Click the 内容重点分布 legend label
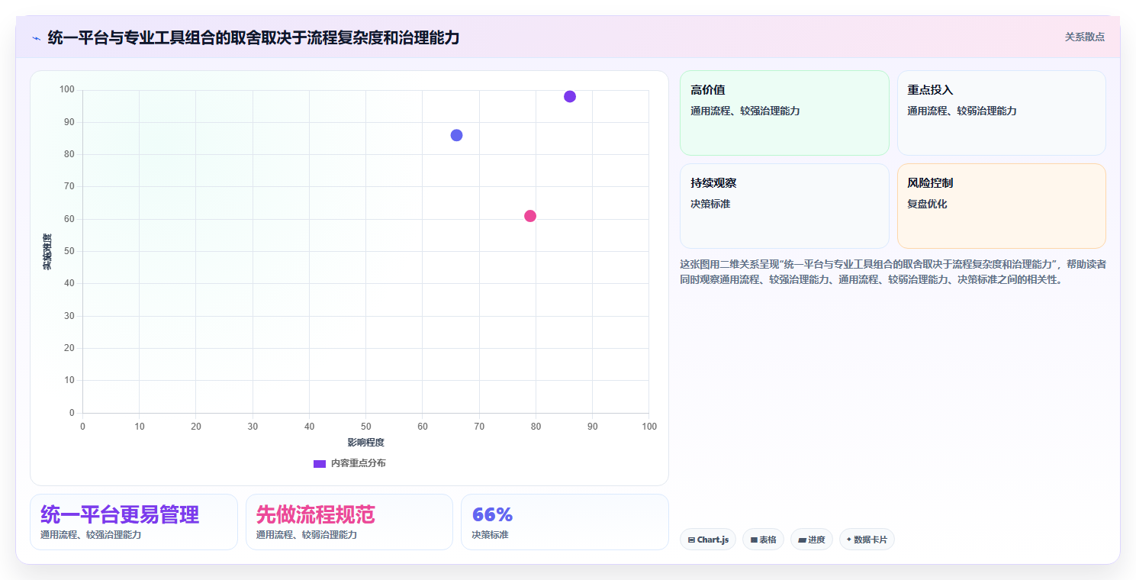 pos(358,463)
